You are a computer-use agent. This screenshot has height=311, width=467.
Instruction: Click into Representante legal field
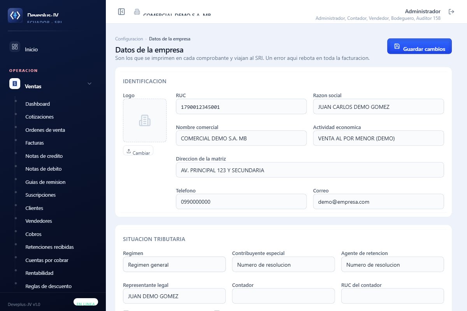[x=174, y=296]
